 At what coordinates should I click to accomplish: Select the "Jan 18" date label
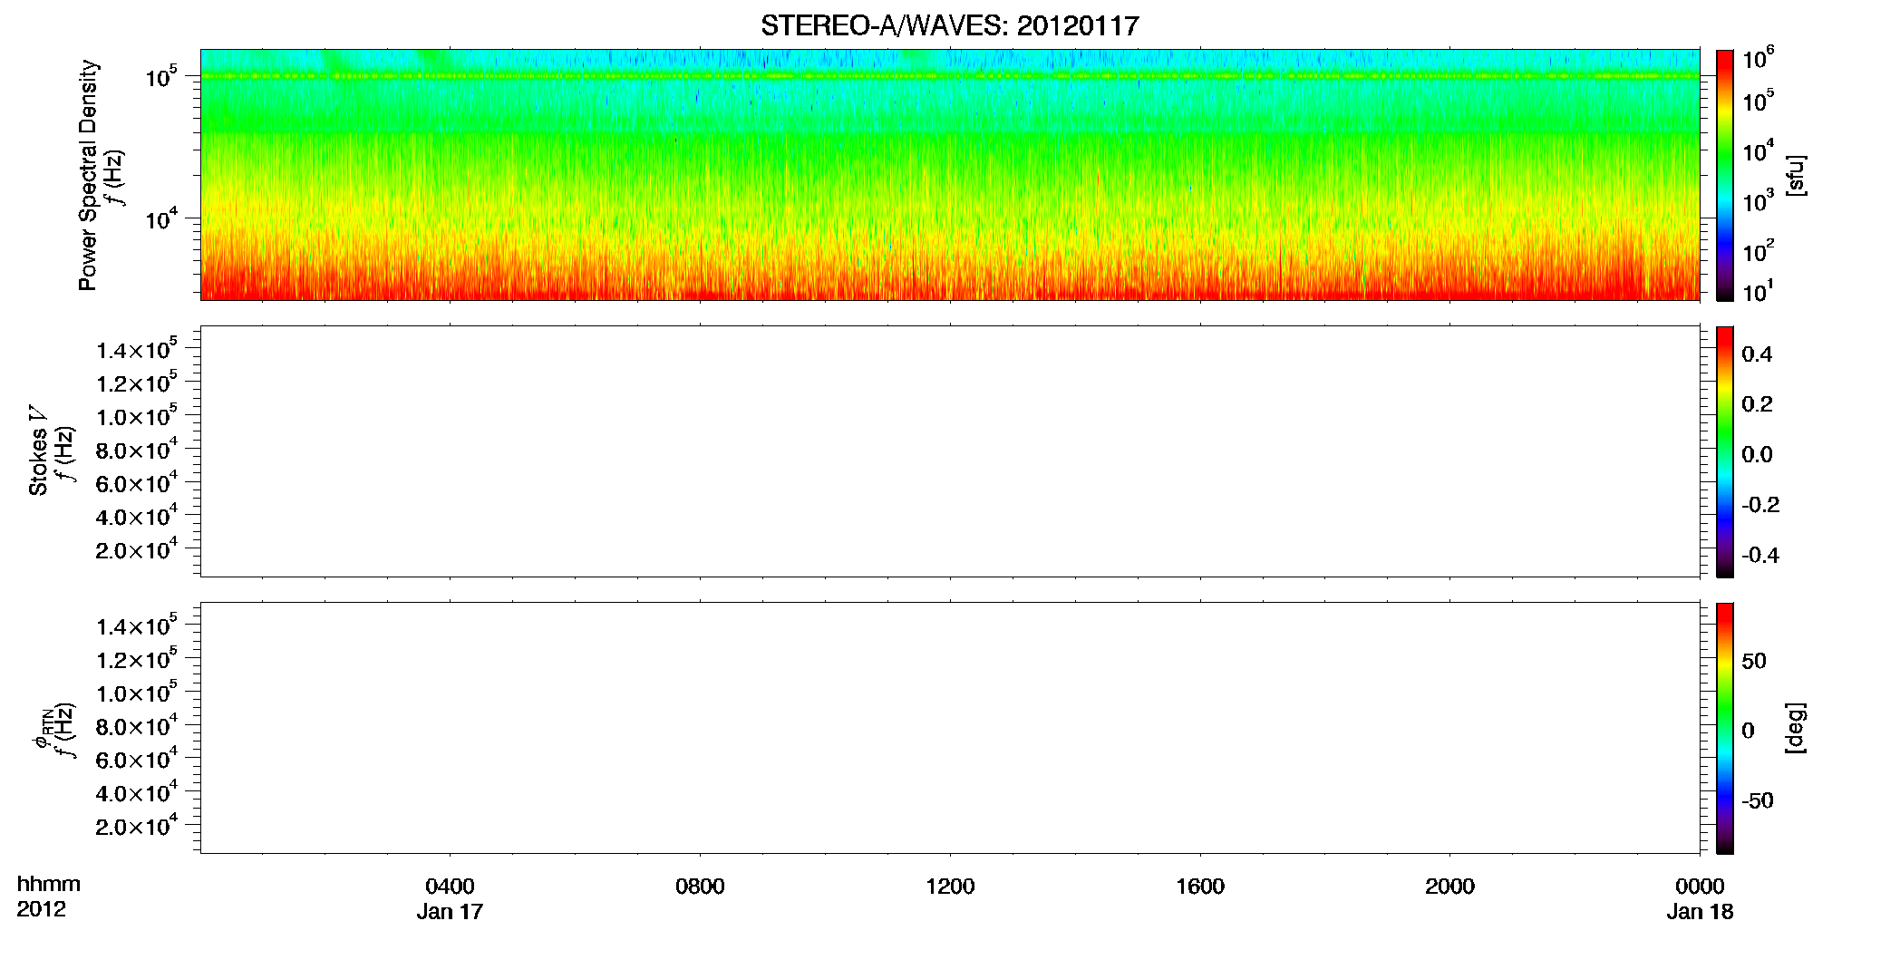click(1700, 912)
